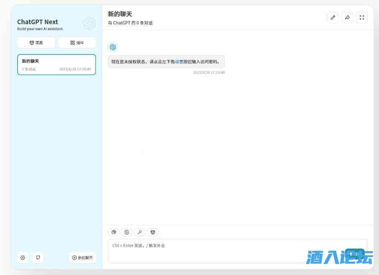Screen dimensions: 379x275
Task: Select the 新的聊天 conversation in sidebar
Action: tap(56, 65)
